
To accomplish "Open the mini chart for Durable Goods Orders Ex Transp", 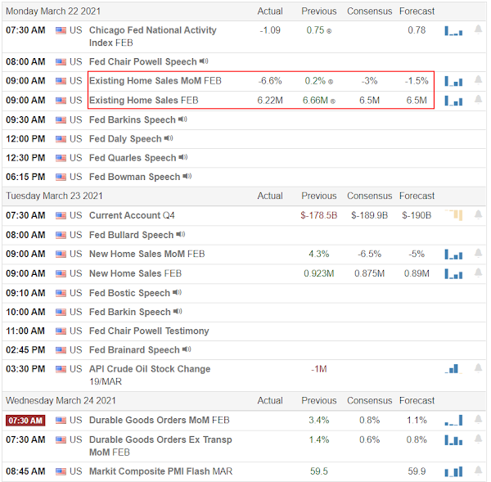I will point(453,440).
